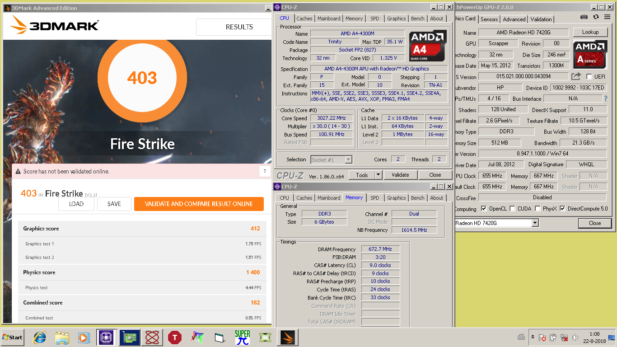Click the Show Desktop button
Screen dimensions: 617x347
click(x=612, y=337)
